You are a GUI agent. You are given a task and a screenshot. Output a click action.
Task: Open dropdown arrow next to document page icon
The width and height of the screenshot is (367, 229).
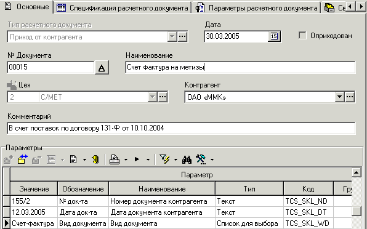point(84,160)
